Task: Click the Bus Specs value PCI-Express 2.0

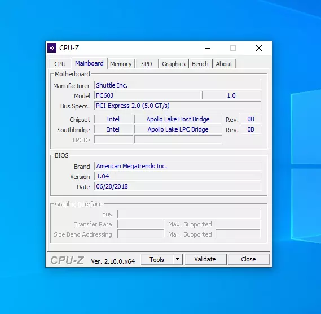Action: pos(177,106)
